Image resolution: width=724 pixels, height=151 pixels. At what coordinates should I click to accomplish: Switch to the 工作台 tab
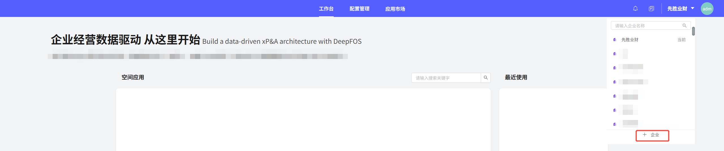point(326,9)
